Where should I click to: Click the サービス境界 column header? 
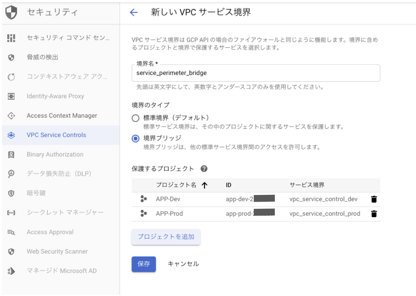pyautogui.click(x=307, y=185)
